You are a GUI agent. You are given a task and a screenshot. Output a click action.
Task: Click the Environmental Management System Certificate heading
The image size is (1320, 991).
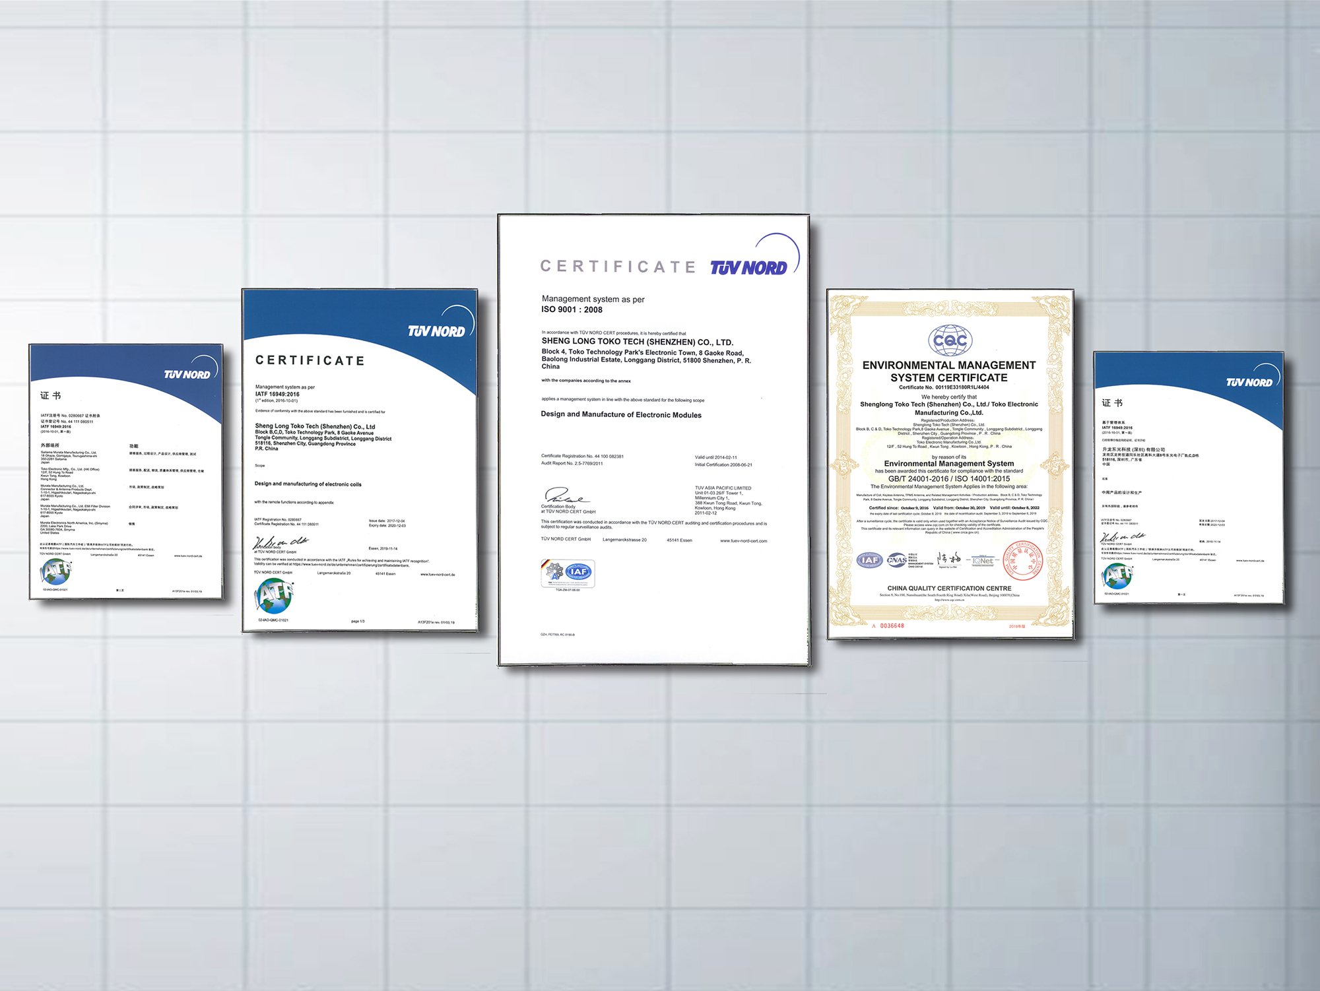949,371
